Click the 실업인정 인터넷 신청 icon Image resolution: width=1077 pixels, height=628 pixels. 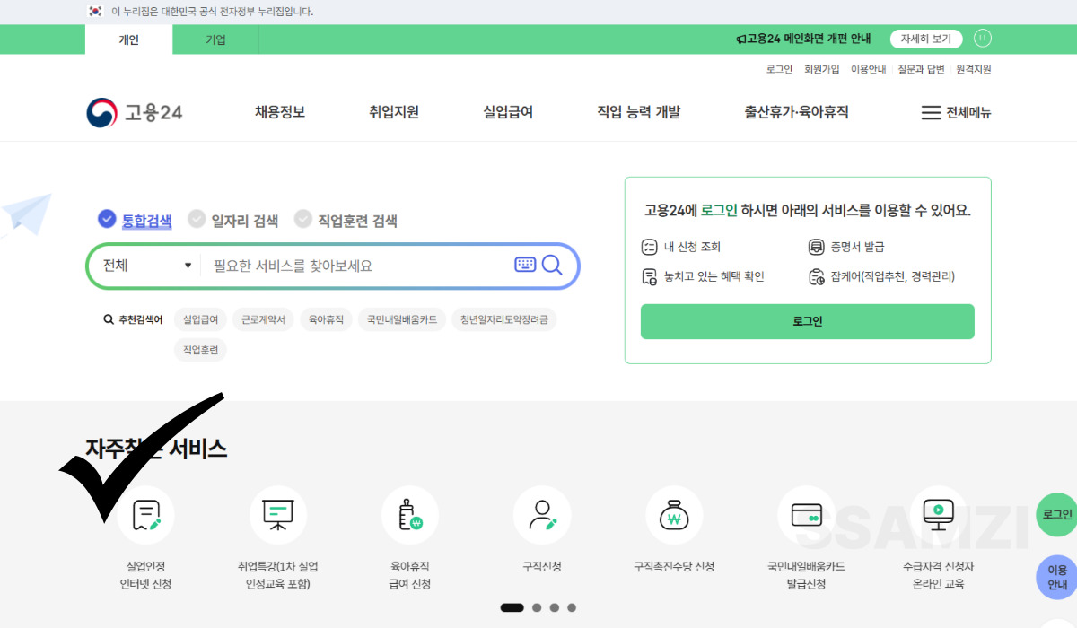click(x=146, y=515)
